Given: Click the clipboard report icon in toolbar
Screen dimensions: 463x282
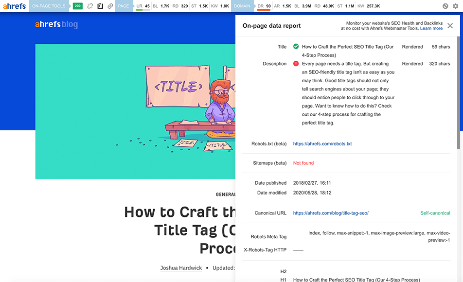Looking at the screenshot, I should 99,6.
